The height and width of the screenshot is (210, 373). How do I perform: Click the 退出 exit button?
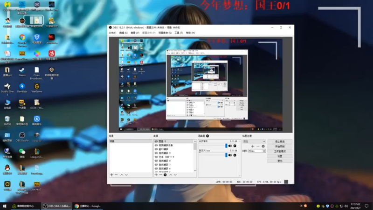(280, 161)
